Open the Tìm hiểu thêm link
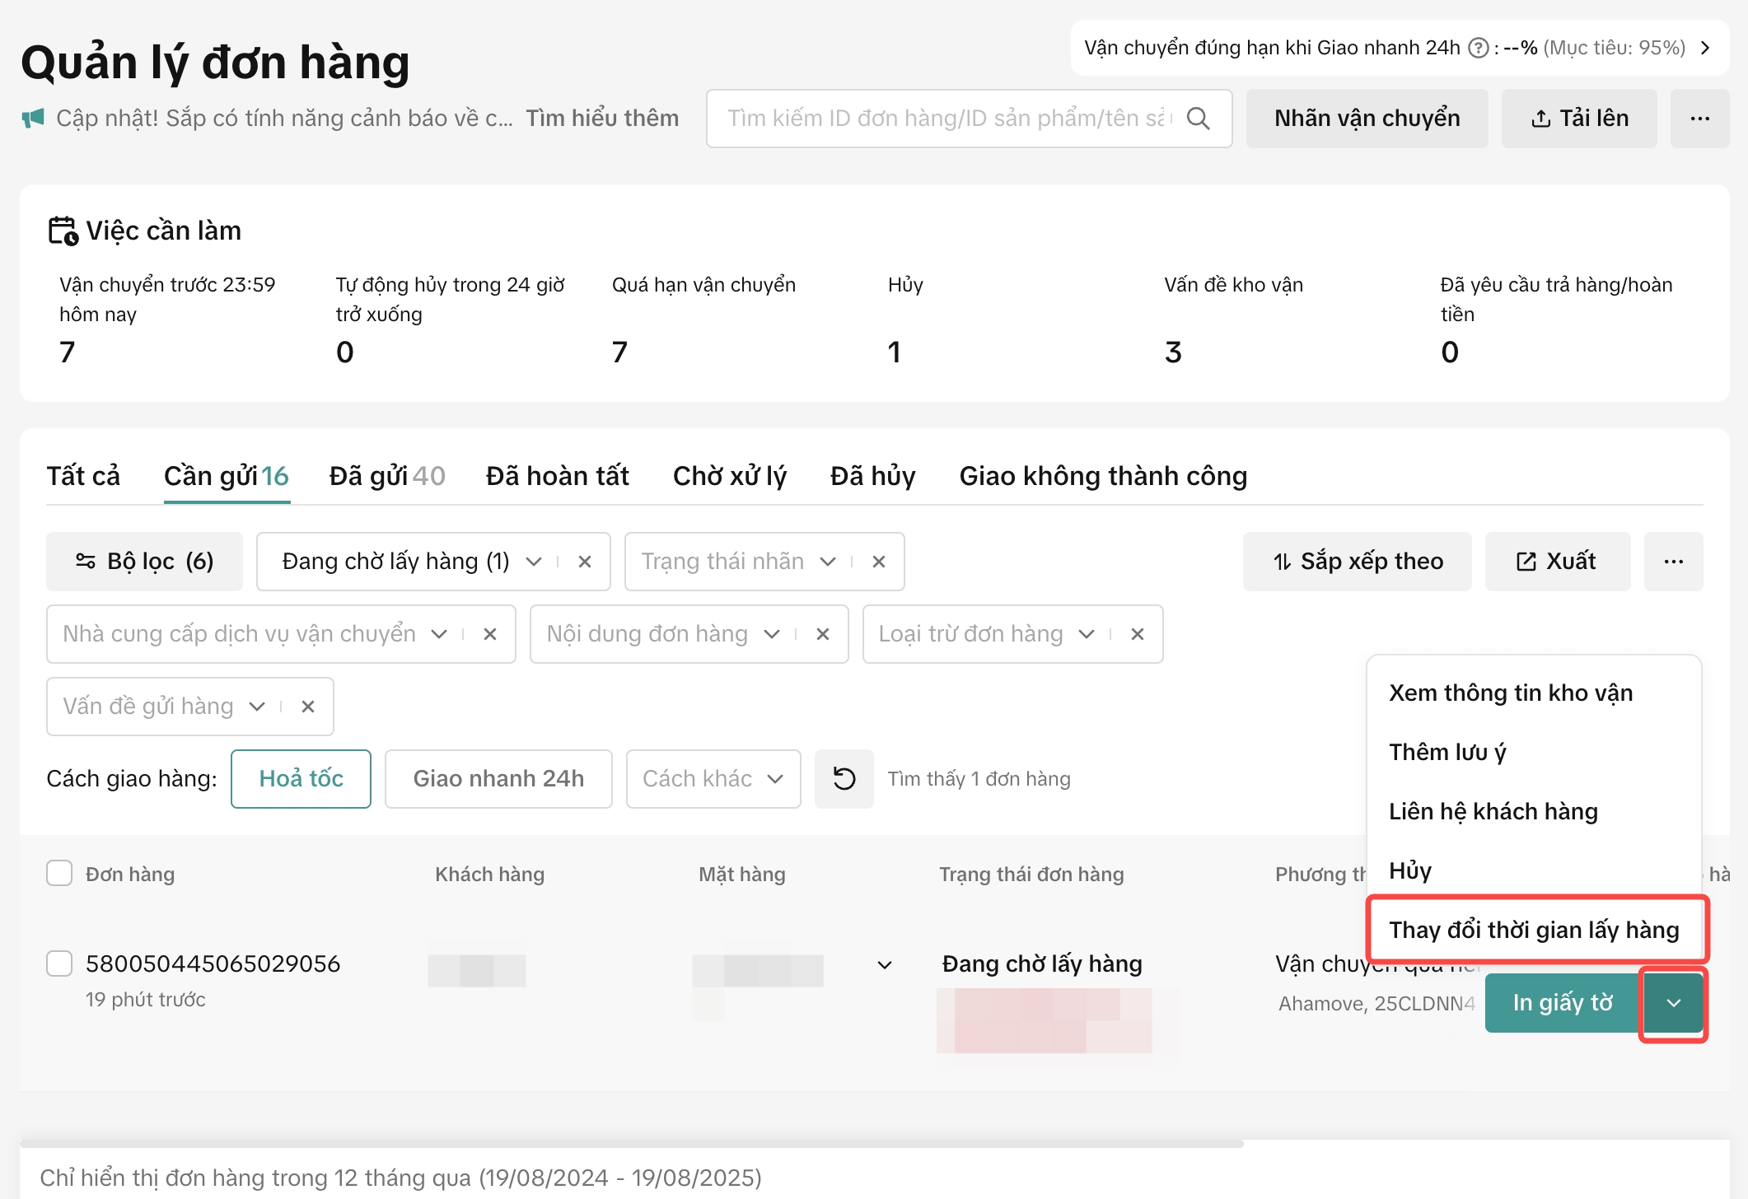 point(602,119)
